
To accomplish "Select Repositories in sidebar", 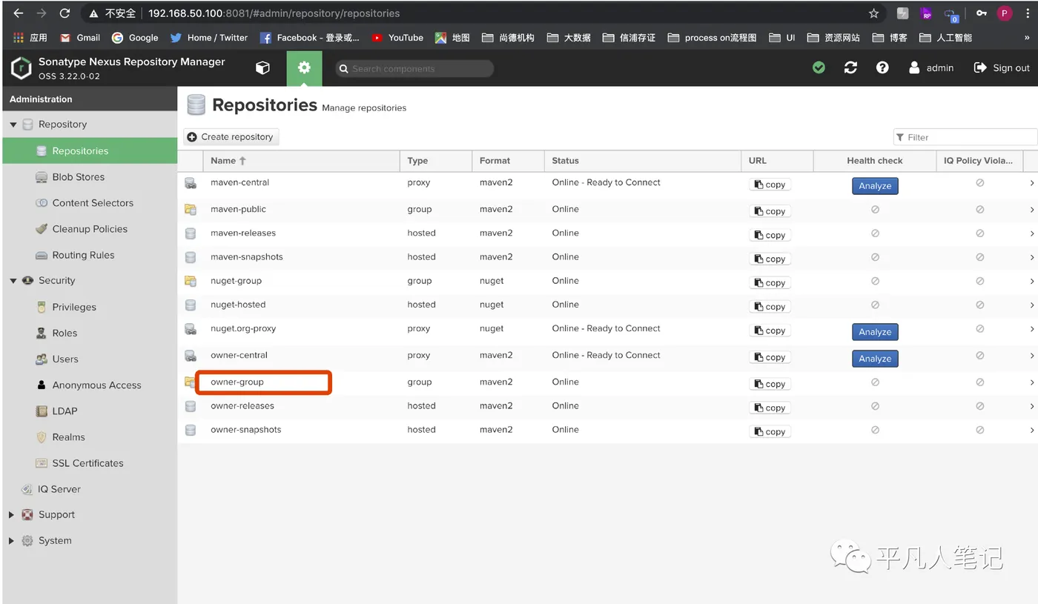I will pyautogui.click(x=90, y=151).
